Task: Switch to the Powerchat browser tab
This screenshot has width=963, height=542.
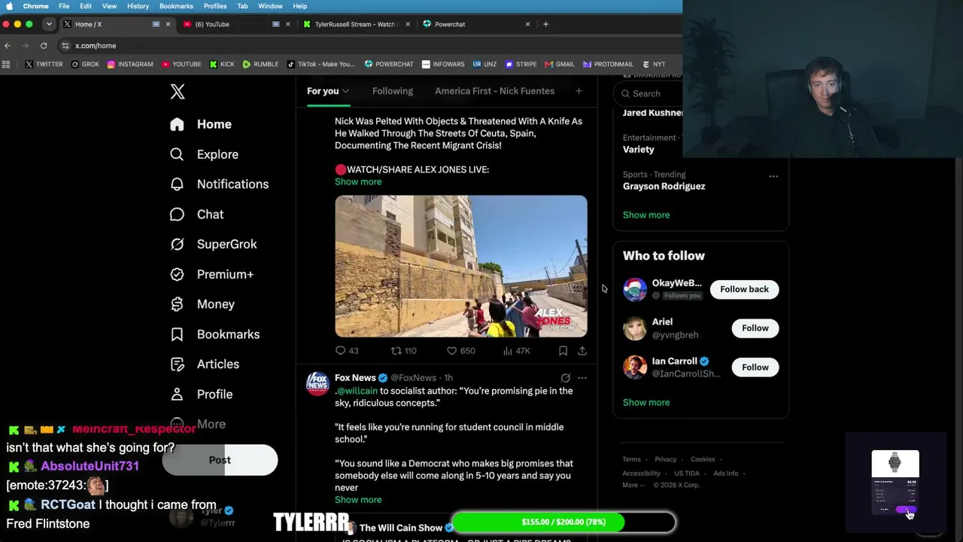Action: click(476, 24)
